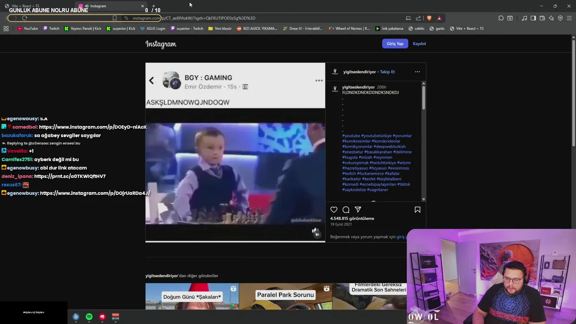Open the browser extensions puzzle icon

pyautogui.click(x=501, y=18)
